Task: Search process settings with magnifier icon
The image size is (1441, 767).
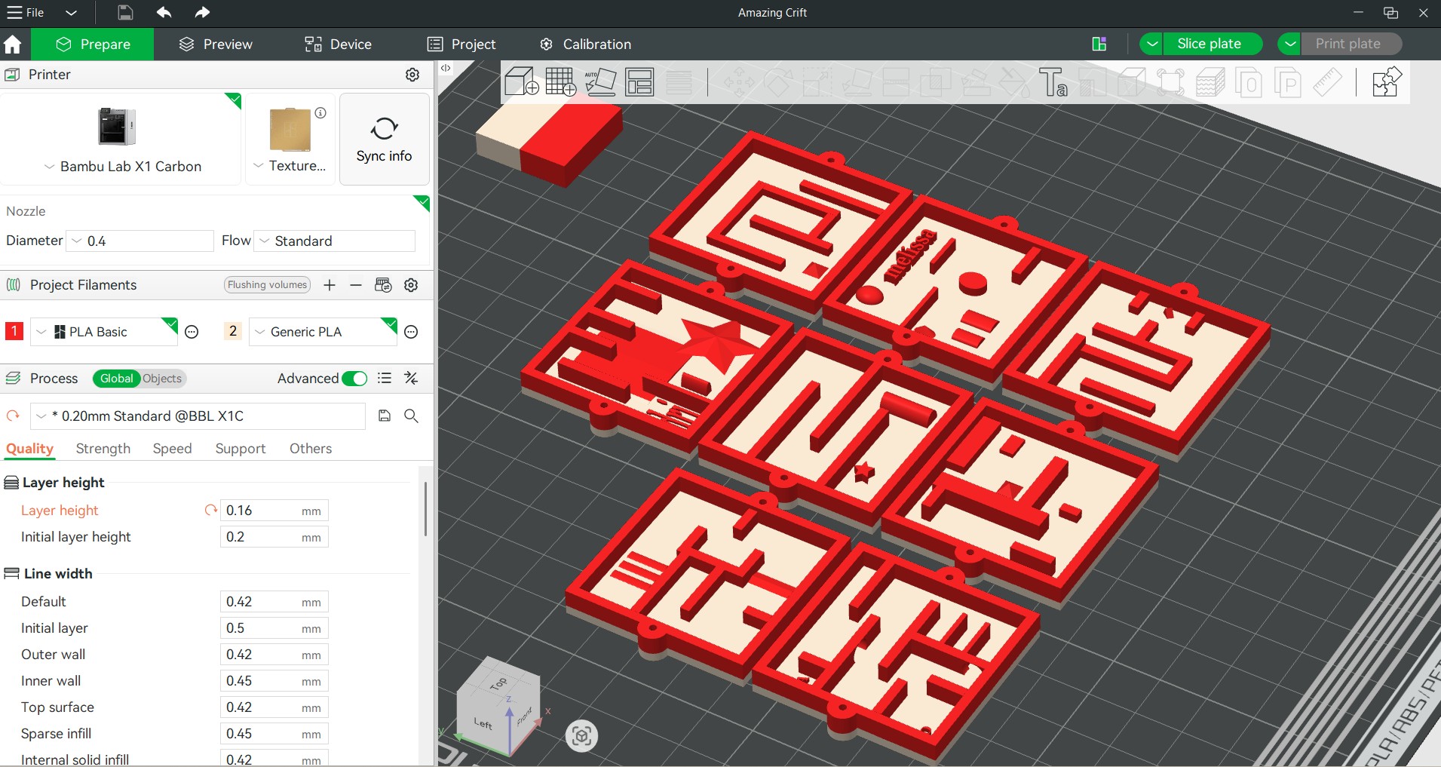Action: [411, 416]
